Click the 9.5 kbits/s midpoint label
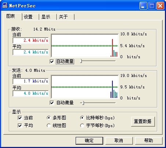166x148 pixels. (132, 87)
